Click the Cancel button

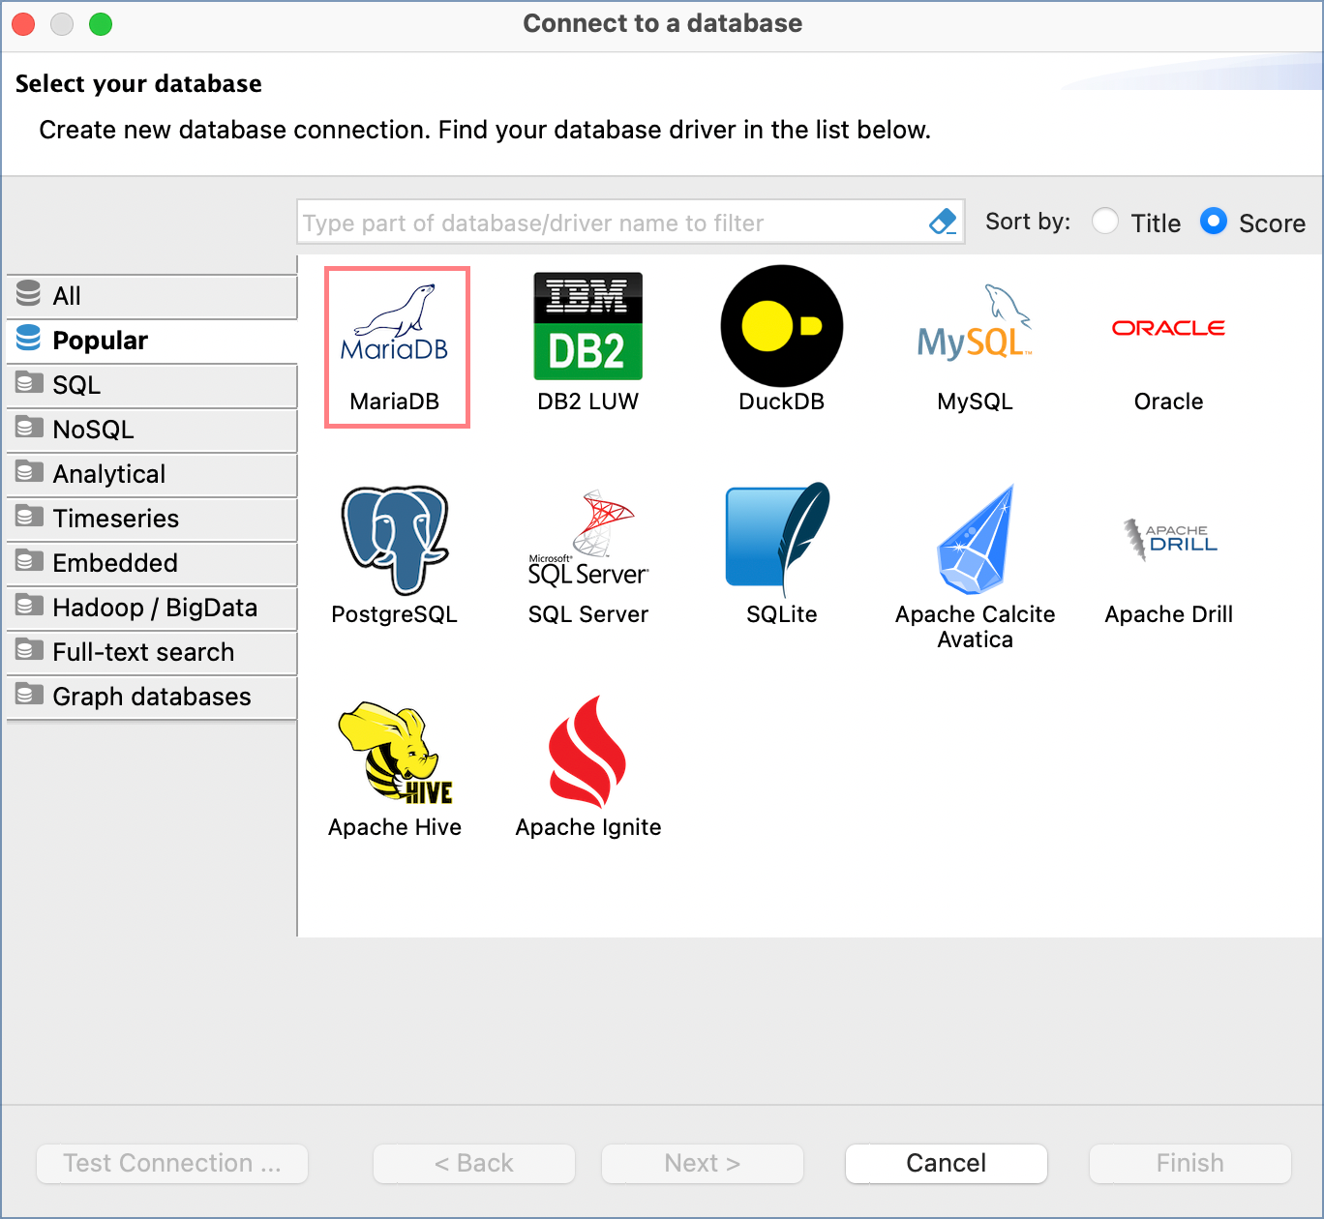947,1163
